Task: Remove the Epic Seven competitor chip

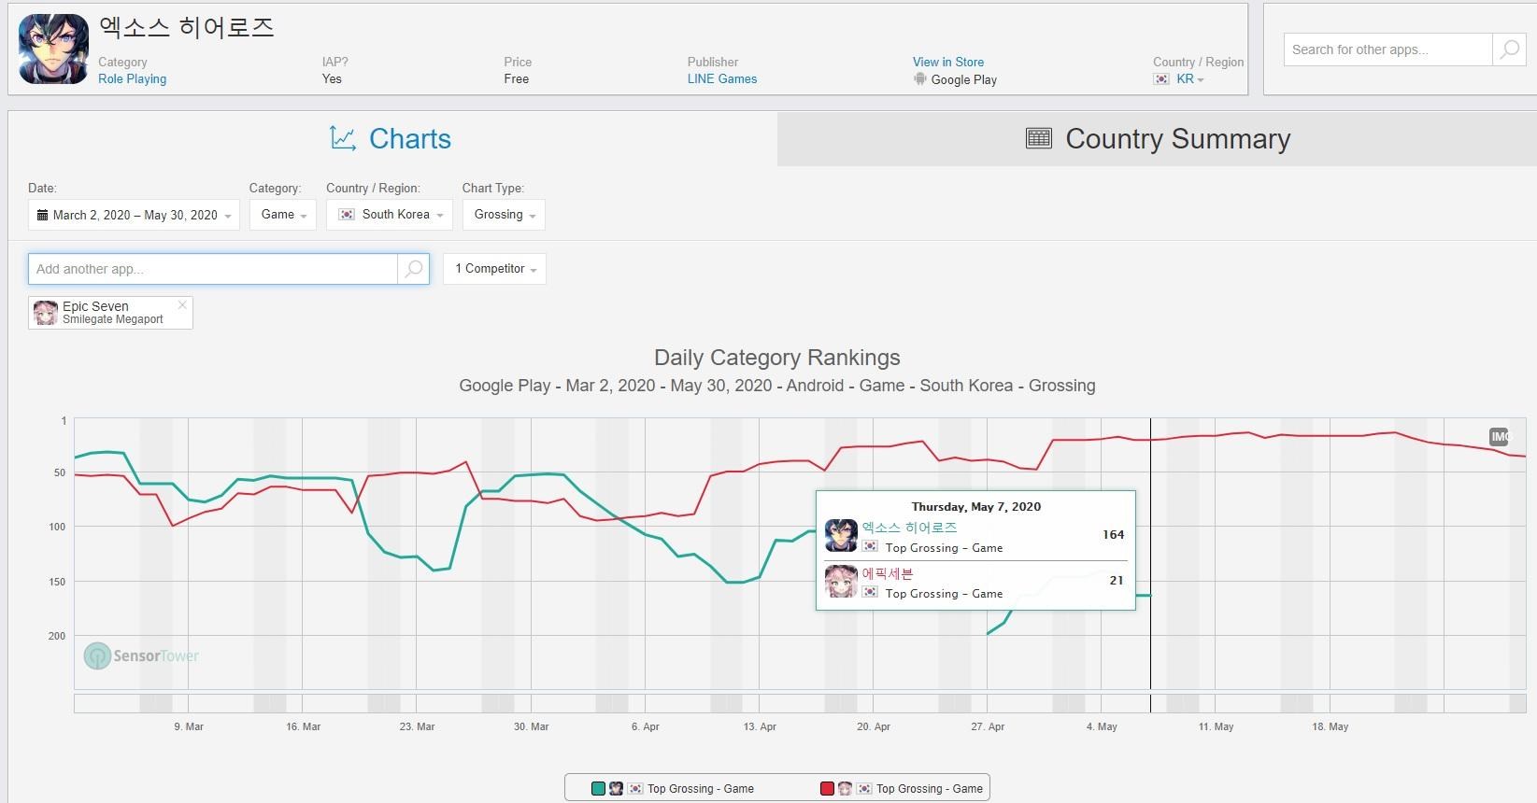Action: tap(182, 304)
